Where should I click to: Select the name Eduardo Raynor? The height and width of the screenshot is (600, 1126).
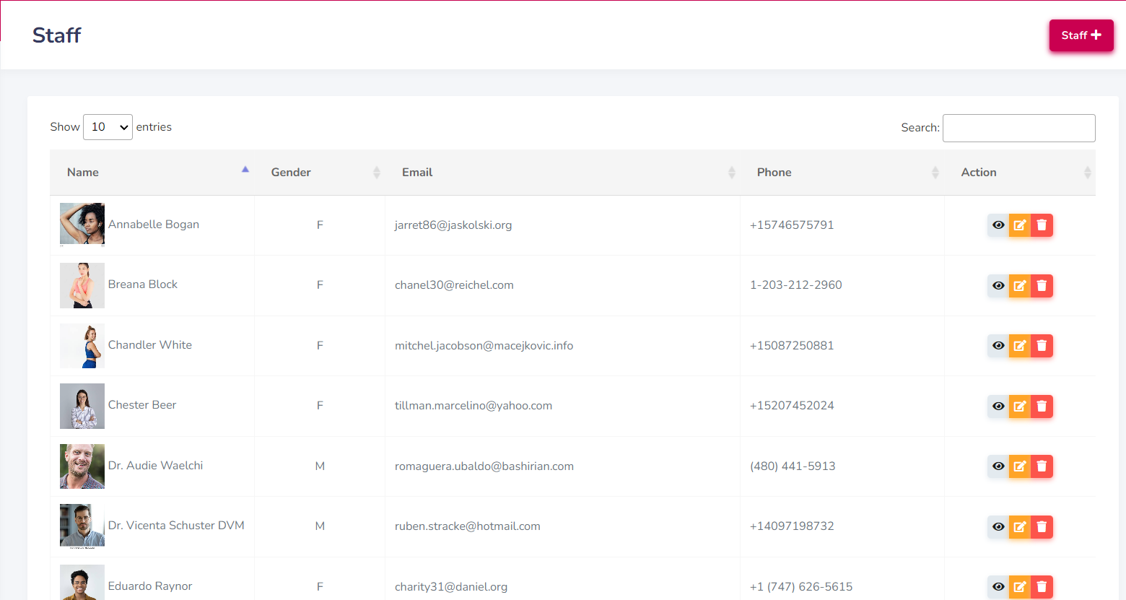click(150, 586)
